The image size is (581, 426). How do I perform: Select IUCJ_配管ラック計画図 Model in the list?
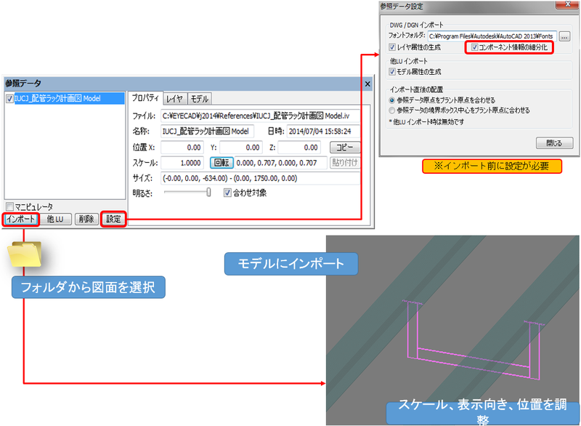[x=57, y=99]
